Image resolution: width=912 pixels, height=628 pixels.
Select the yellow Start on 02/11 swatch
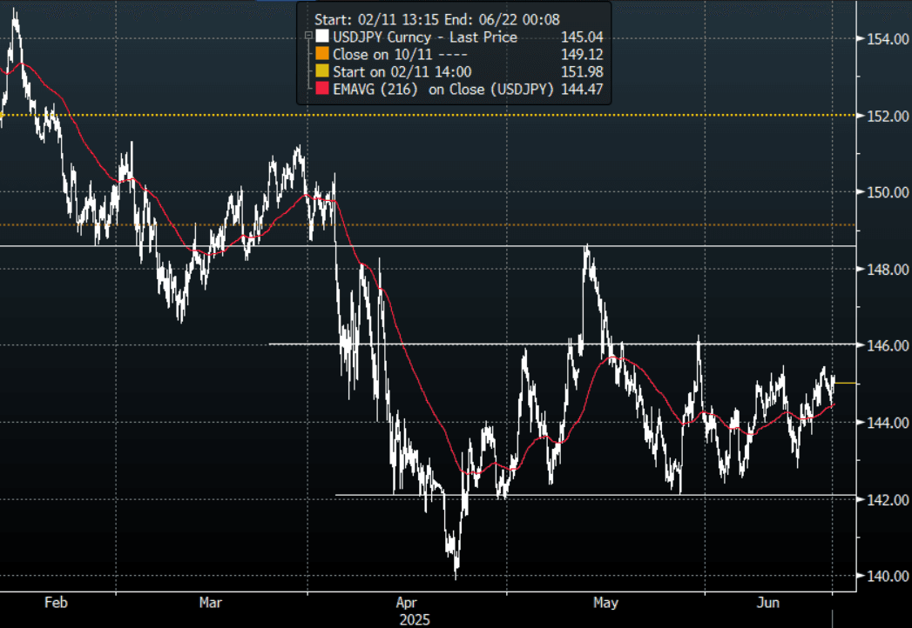click(322, 72)
